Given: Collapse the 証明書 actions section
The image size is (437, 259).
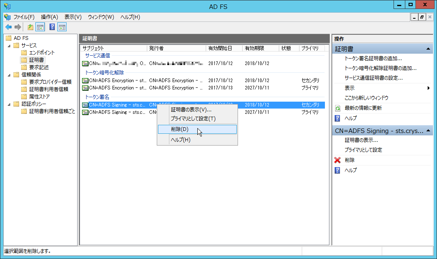Looking at the screenshot, I should point(428,49).
